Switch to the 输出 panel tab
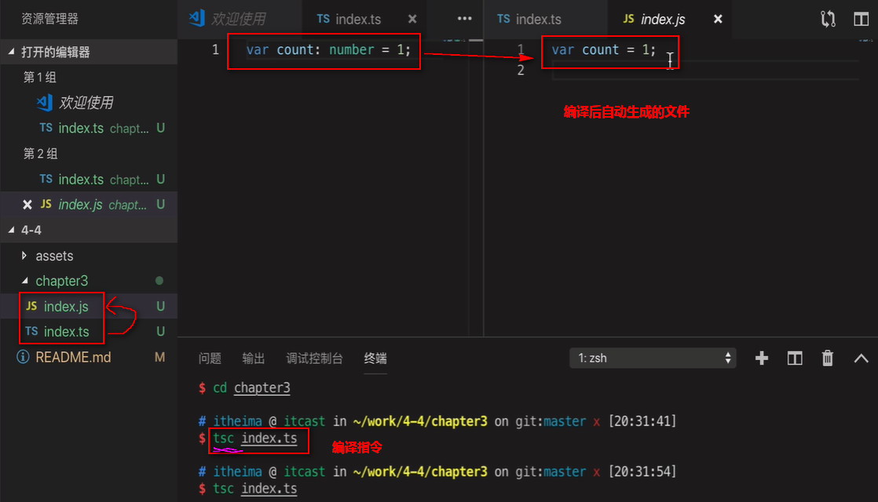 point(253,358)
